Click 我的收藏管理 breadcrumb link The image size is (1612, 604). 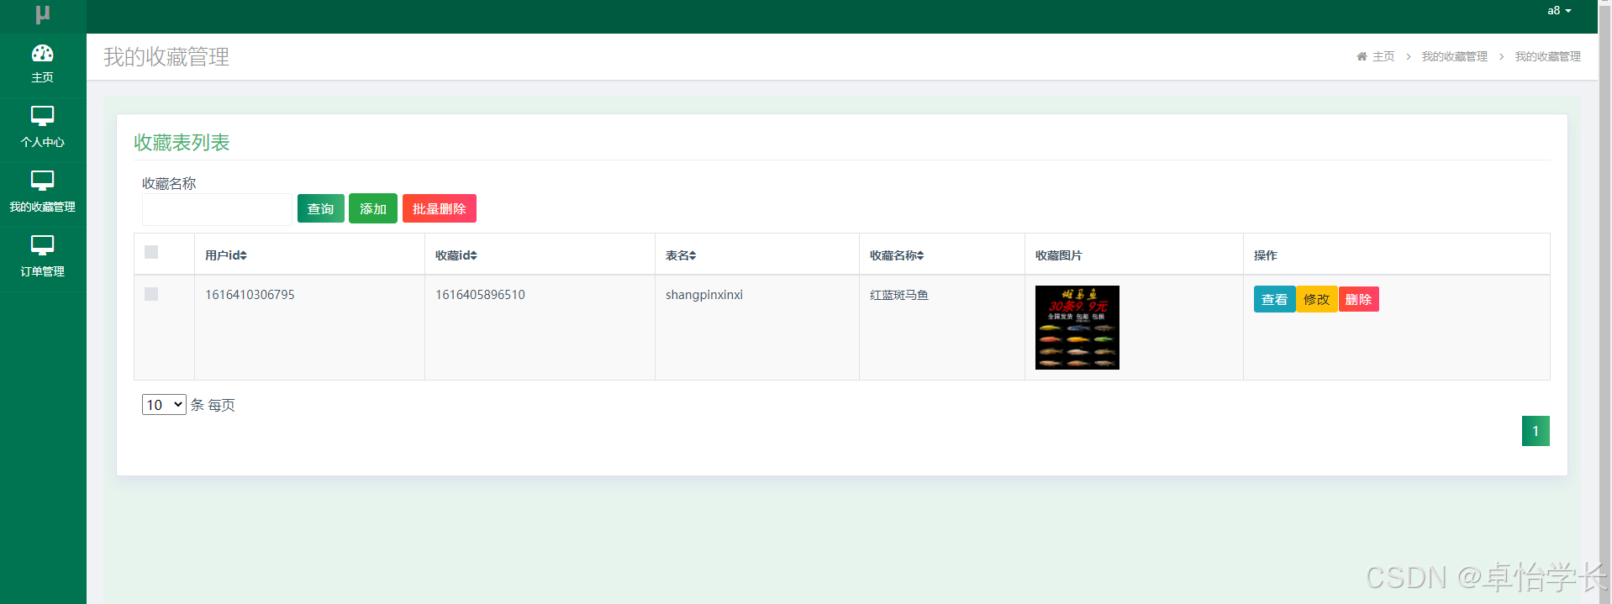pos(1454,56)
